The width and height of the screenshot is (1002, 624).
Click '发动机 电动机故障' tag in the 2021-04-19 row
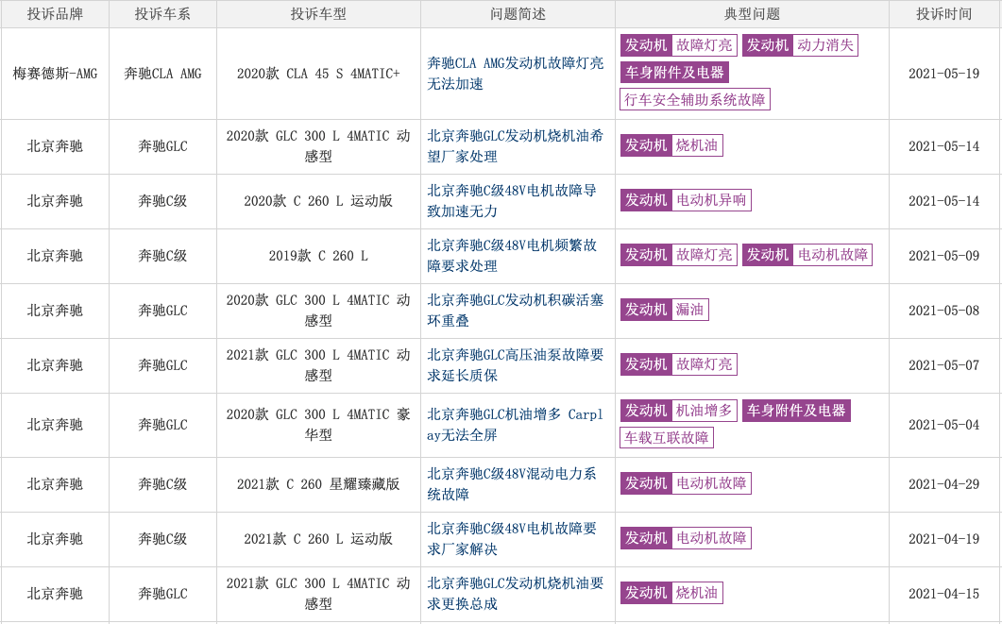tap(685, 538)
